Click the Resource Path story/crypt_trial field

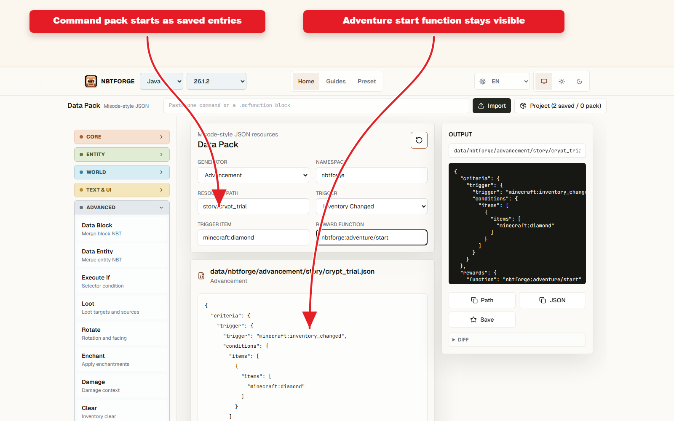click(253, 206)
